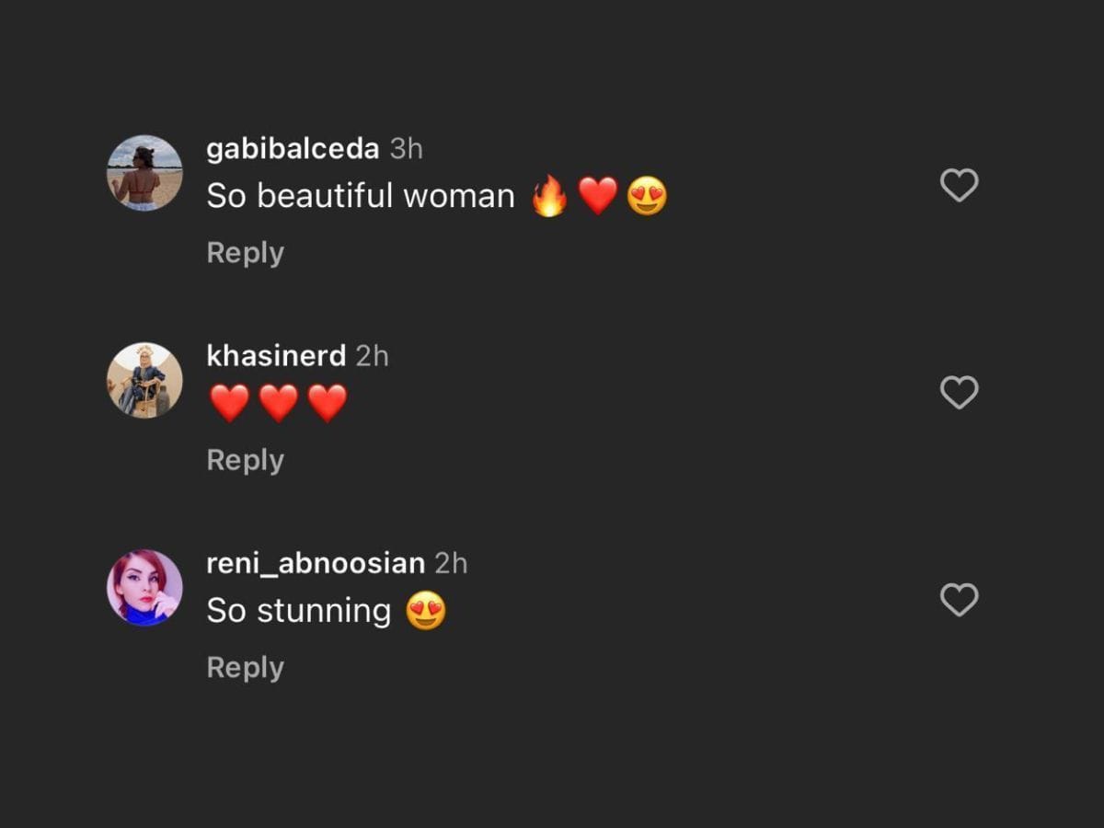Click the 3h timestamp on gabibalceda's comment
Image resolution: width=1104 pixels, height=828 pixels.
pyautogui.click(x=407, y=149)
